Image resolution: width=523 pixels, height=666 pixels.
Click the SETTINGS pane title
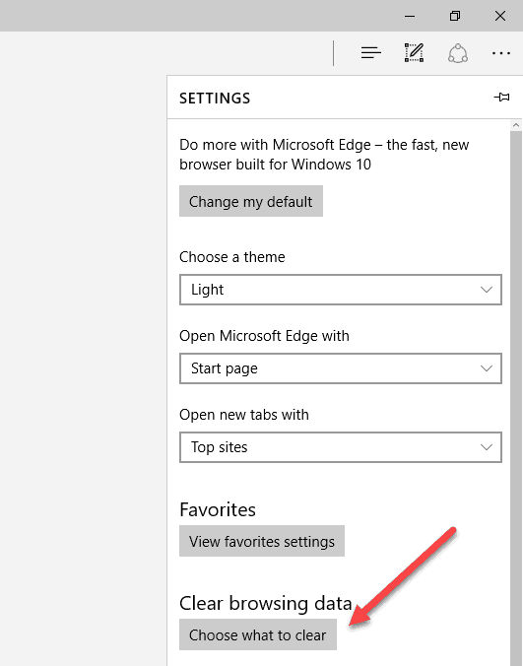point(215,99)
